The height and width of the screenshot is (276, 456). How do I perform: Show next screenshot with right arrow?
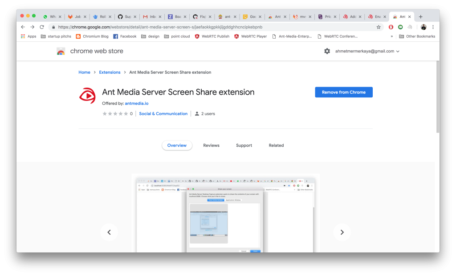coord(342,232)
